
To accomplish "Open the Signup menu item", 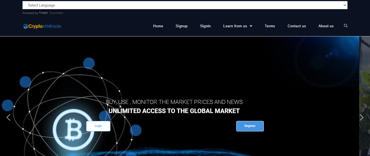I will point(181,26).
